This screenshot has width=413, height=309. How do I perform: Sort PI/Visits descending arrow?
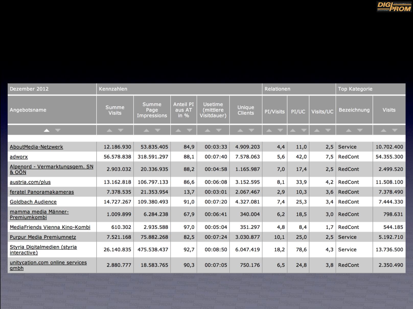(x=280, y=130)
